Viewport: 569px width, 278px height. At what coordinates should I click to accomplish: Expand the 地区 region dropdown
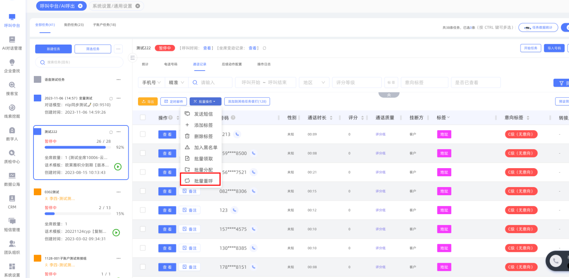coord(314,82)
